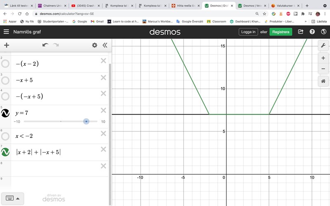Share the graph using share icon
The image size is (330, 206).
coord(301,32)
